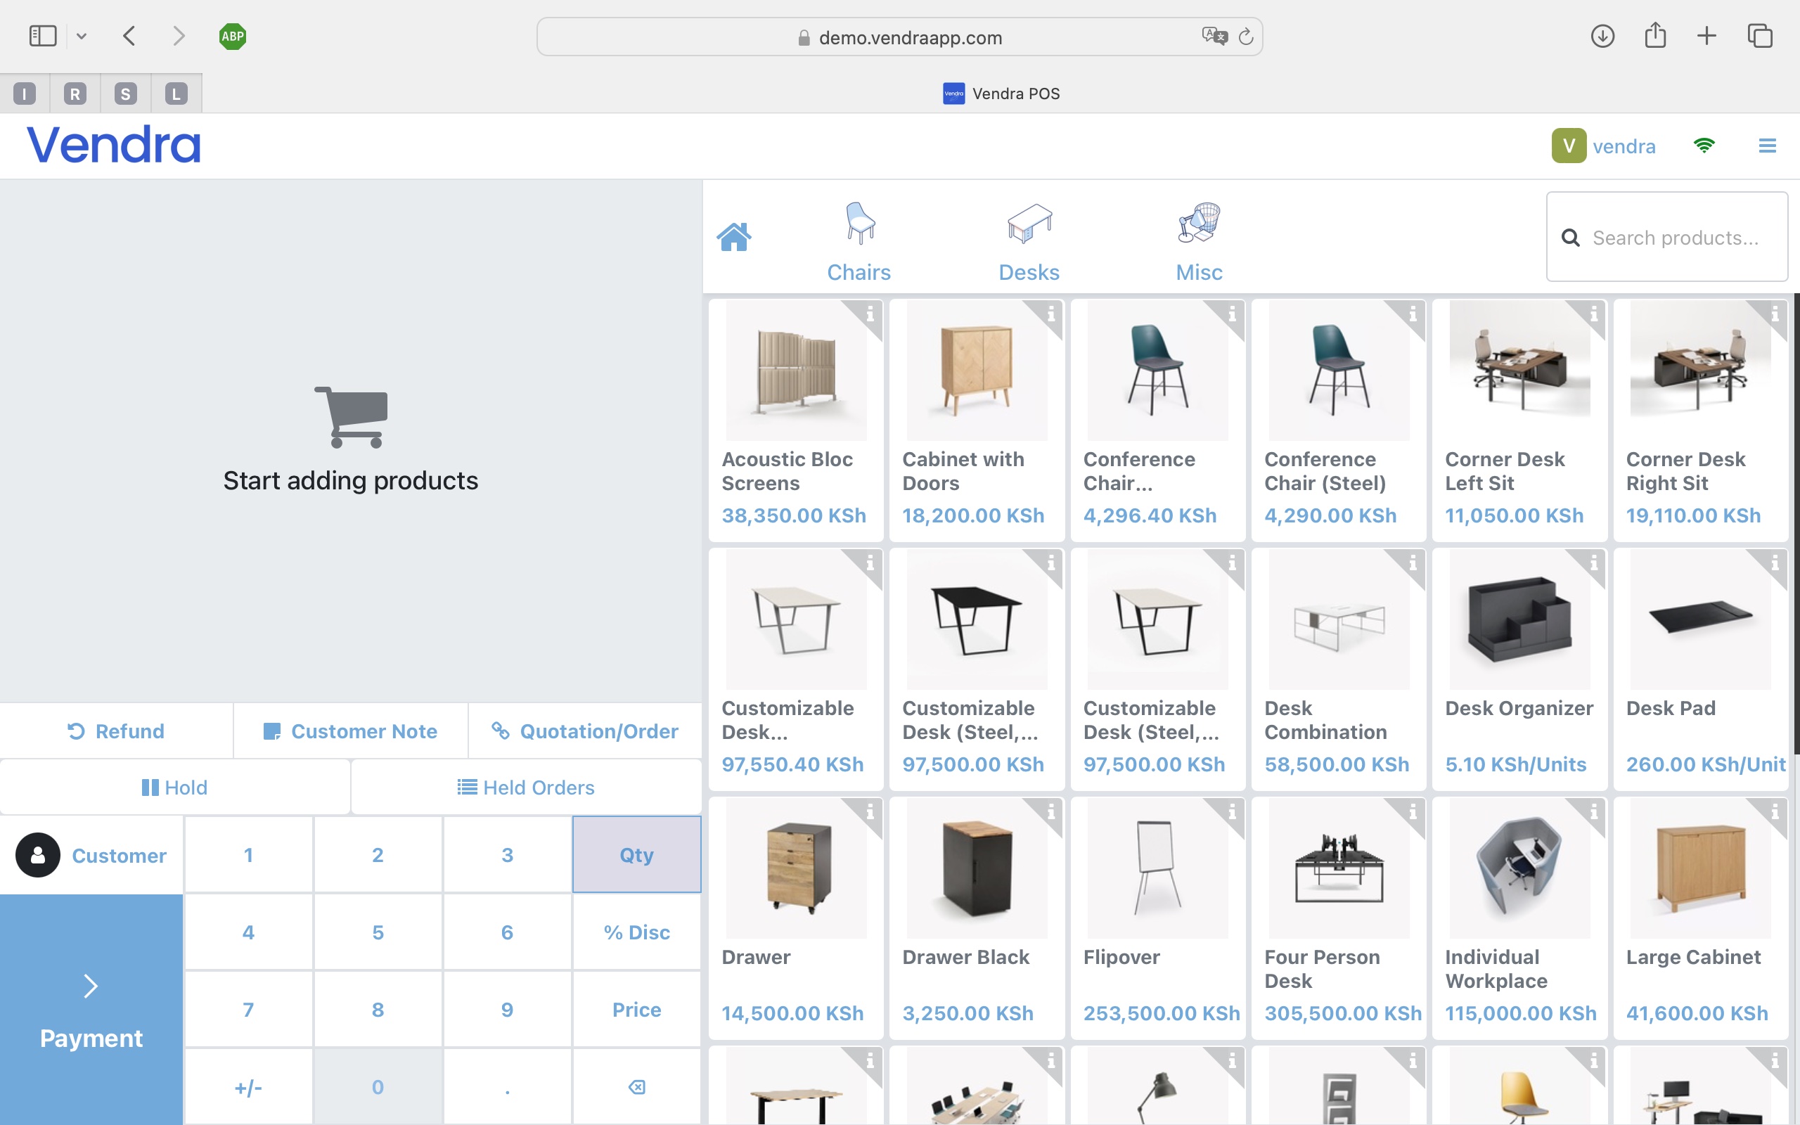
Task: View info for Conference Chair (Steel)
Action: point(1412,316)
